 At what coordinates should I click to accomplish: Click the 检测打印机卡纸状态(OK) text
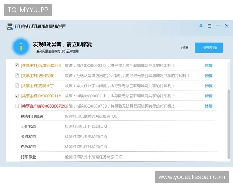click(86, 137)
